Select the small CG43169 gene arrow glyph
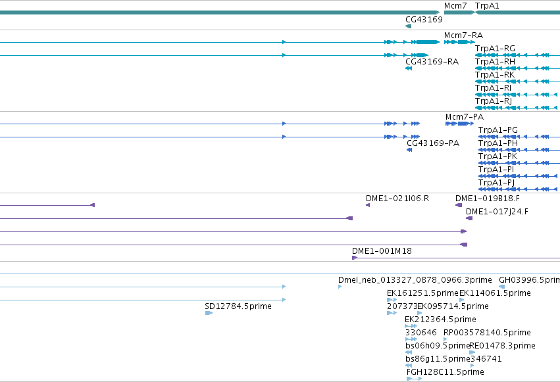 [408, 26]
